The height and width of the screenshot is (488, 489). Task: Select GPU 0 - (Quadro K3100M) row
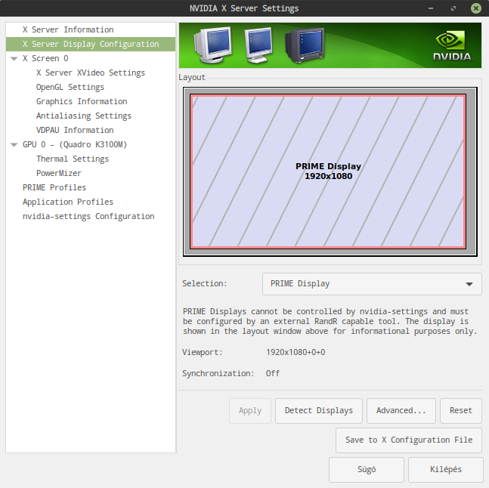point(91,144)
